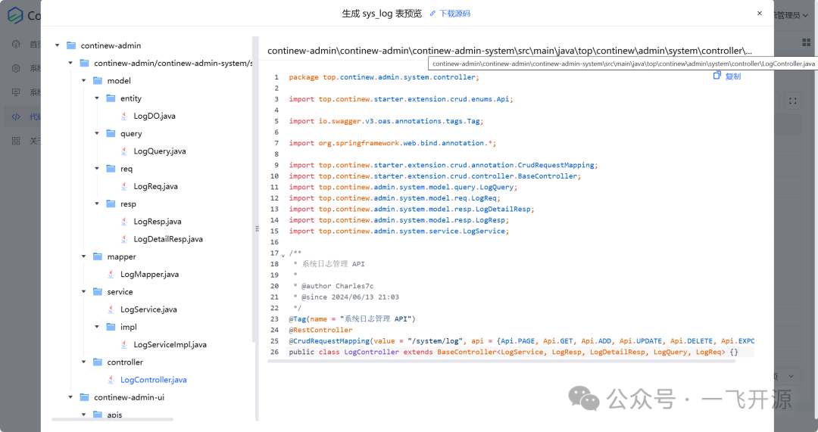Open LogService.java from the tree
Image resolution: width=818 pixels, height=432 pixels.
pyautogui.click(x=148, y=309)
